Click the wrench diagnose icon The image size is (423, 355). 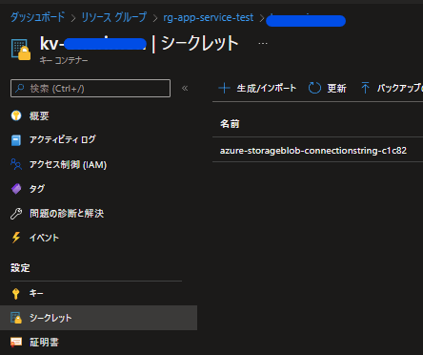click(x=16, y=214)
